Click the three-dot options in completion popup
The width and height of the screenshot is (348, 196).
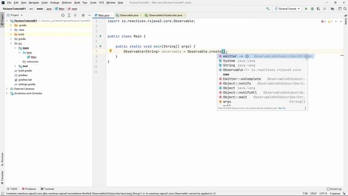tap(305, 108)
